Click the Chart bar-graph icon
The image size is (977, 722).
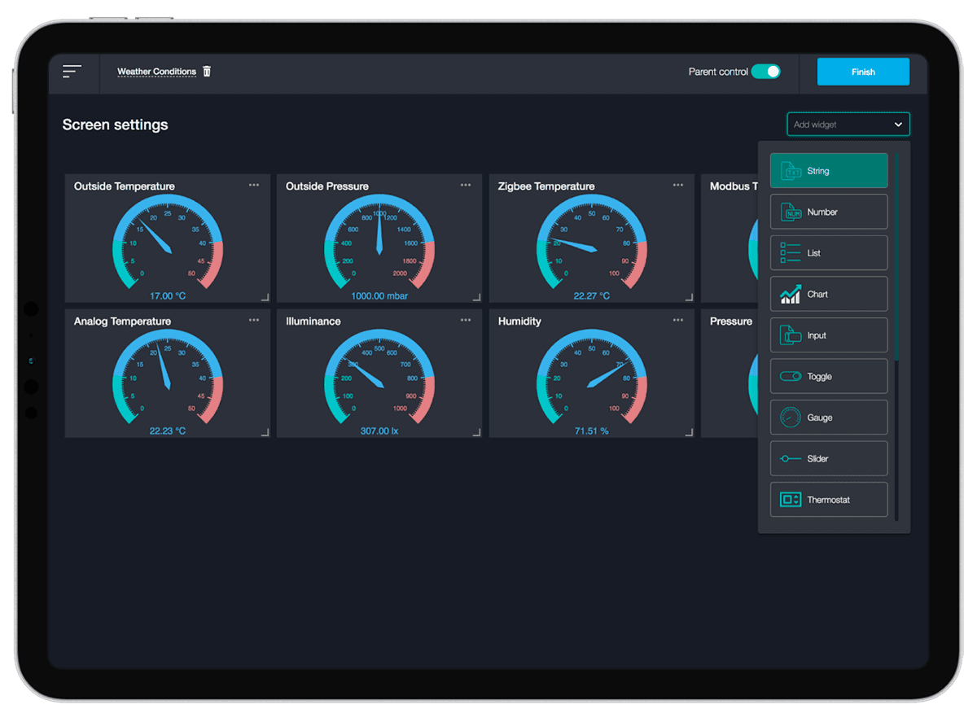tap(791, 294)
